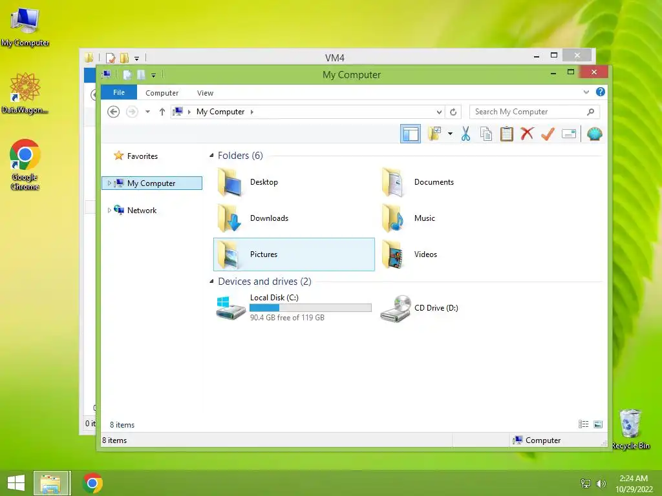This screenshot has width=662, height=496.
Task: Open My Computer desktop shortcut
Action: click(x=25, y=27)
